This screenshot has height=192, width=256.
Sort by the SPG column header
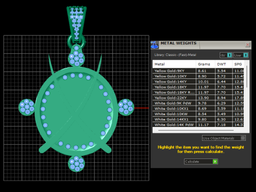[238, 64]
